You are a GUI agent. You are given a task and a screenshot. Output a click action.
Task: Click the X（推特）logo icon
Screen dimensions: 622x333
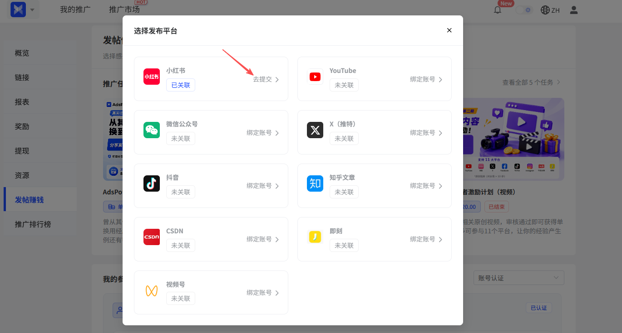click(315, 130)
